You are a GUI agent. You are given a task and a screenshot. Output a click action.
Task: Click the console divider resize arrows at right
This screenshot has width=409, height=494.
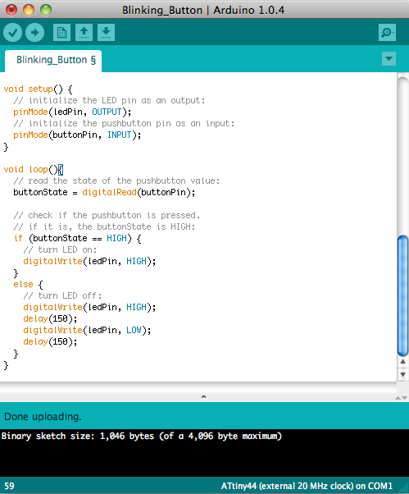(401, 398)
